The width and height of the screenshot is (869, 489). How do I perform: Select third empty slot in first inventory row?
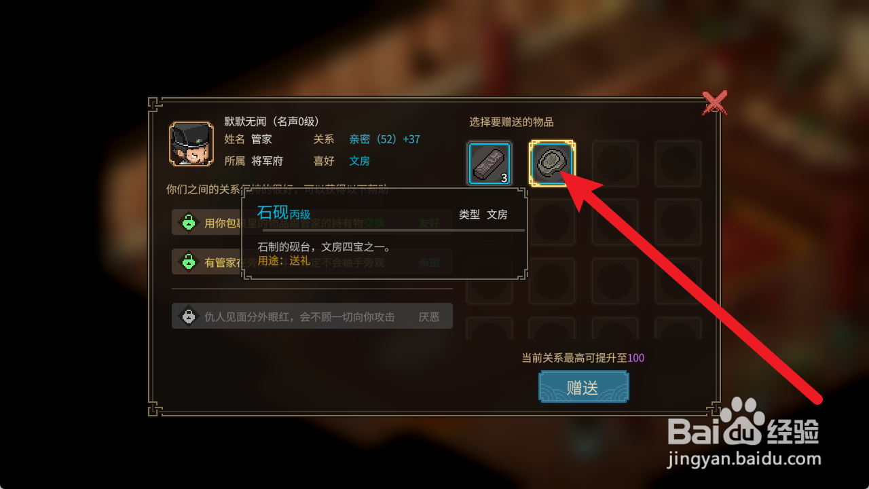pyautogui.click(x=615, y=164)
